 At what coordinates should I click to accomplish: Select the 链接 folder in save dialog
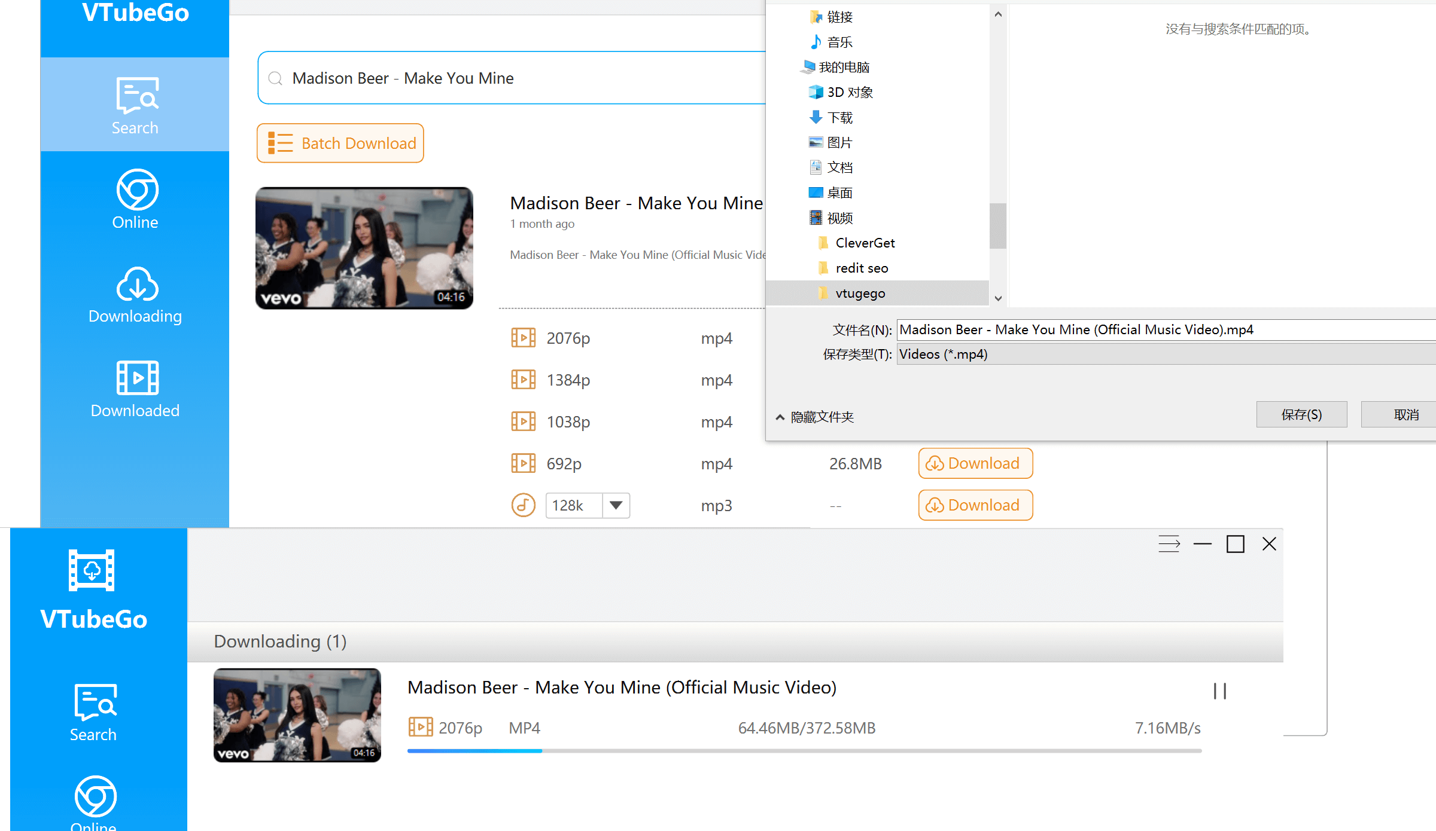coord(831,17)
